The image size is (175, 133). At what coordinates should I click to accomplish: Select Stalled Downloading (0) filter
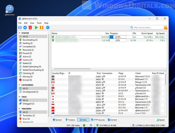pos(33,70)
